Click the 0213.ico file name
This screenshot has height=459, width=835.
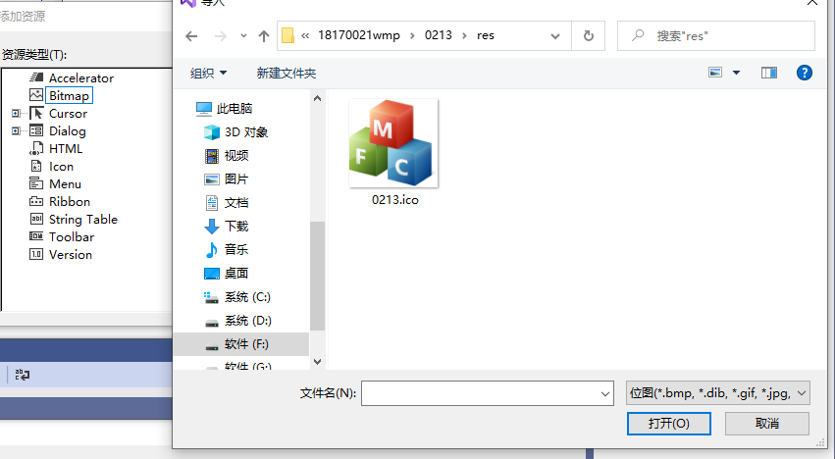point(395,200)
